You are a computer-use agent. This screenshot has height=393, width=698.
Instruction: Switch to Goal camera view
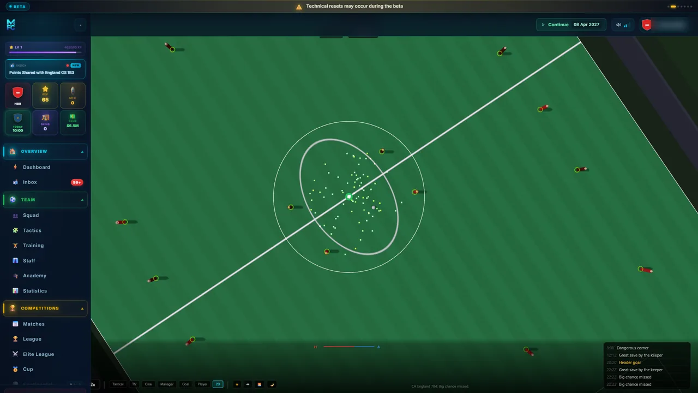coord(185,384)
